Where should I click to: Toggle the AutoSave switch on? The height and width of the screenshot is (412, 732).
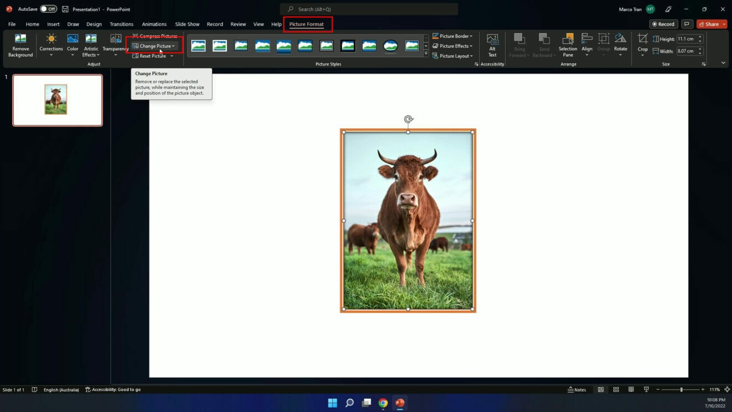coord(49,9)
